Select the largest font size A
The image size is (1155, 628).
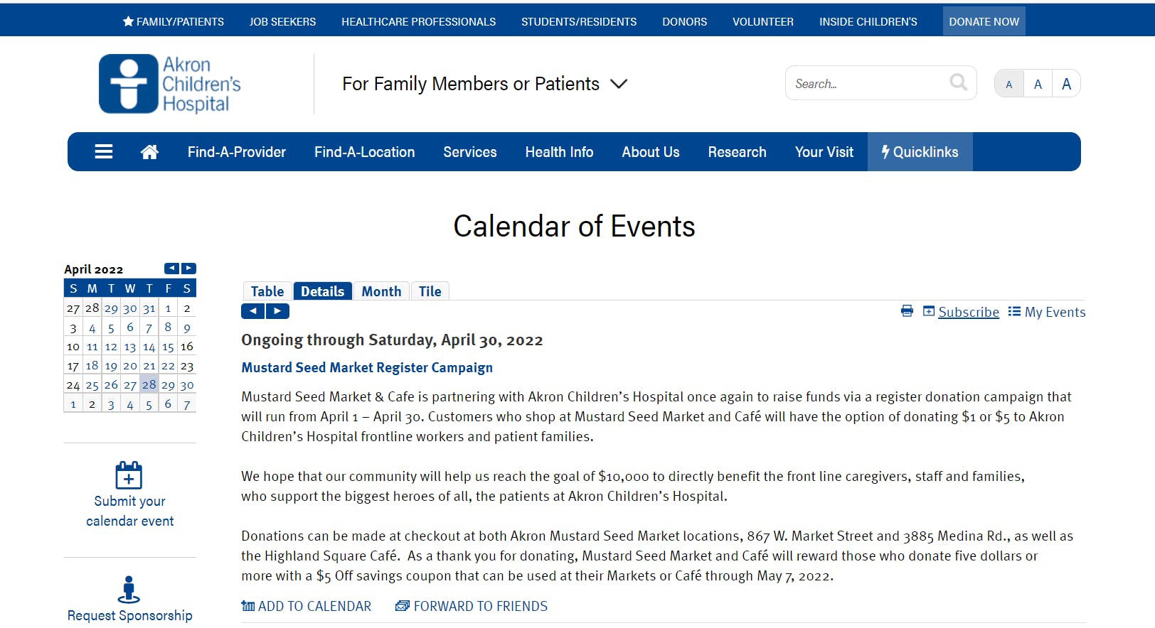tap(1066, 85)
